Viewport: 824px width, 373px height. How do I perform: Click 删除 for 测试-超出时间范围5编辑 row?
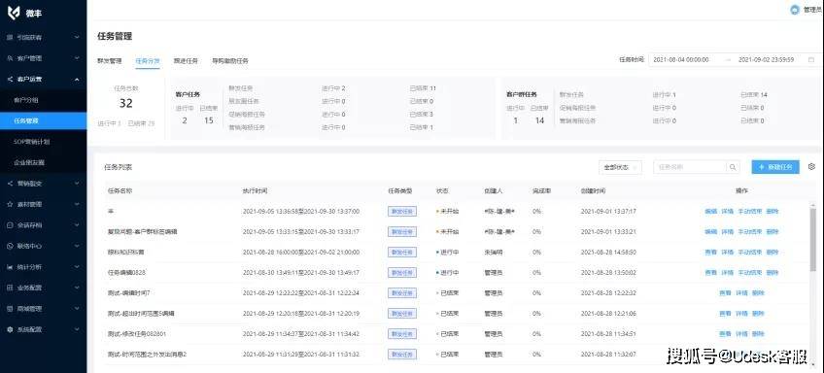click(x=758, y=314)
